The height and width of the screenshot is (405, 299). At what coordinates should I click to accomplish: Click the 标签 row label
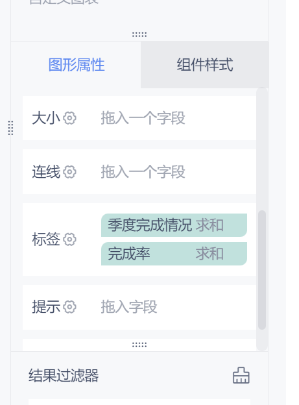(x=46, y=239)
